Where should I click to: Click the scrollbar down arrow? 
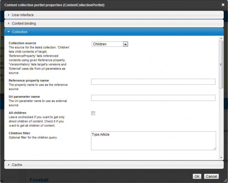[221, 158]
